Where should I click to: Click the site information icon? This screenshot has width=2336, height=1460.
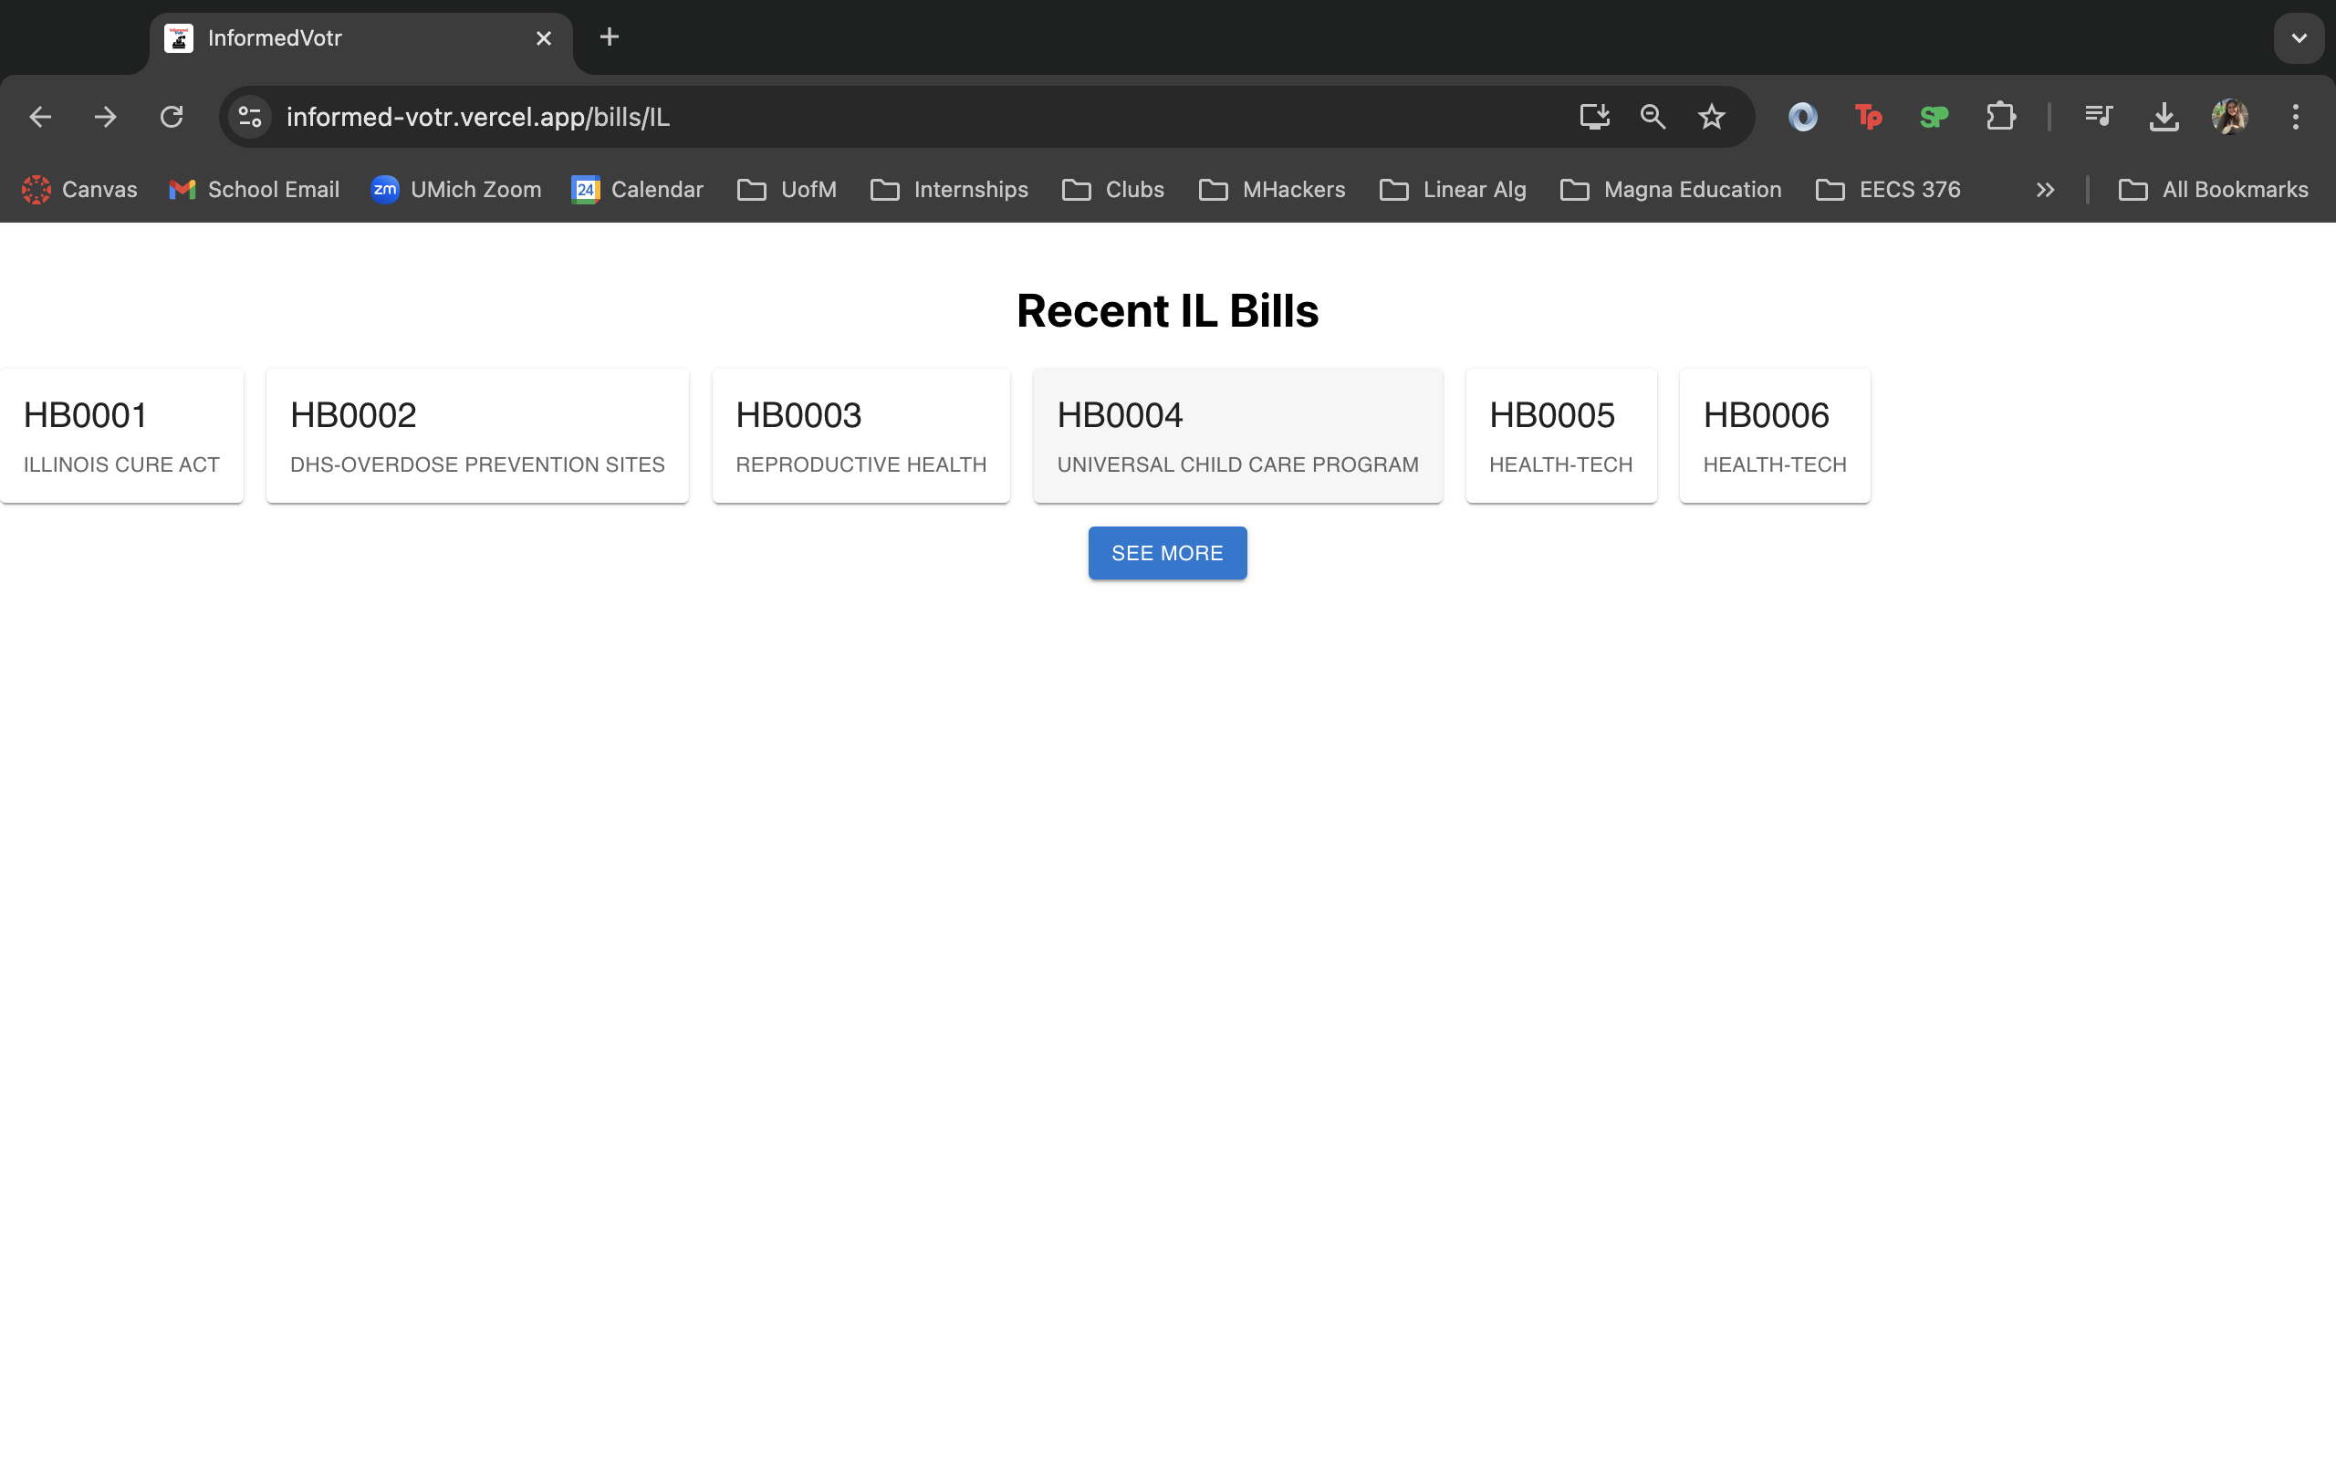pyautogui.click(x=250, y=117)
